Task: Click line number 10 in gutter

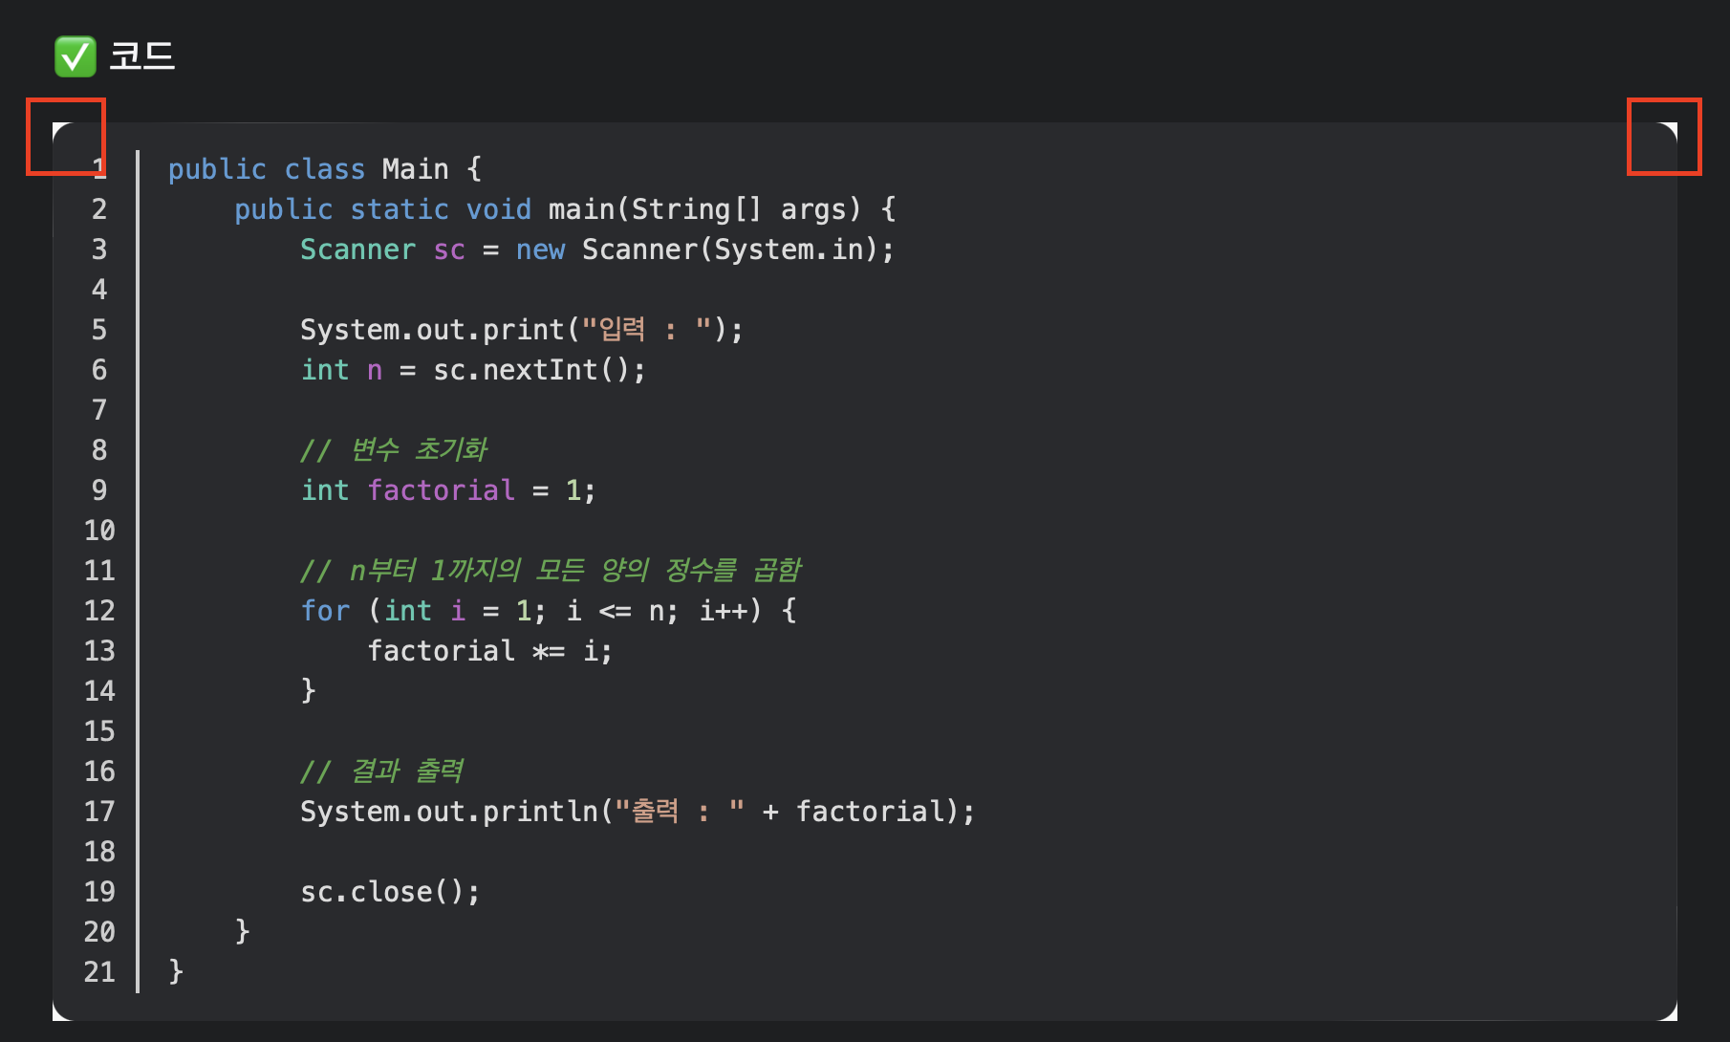Action: [99, 531]
